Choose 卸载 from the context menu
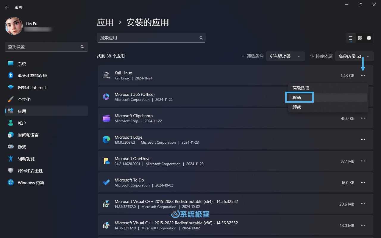This screenshot has height=238, width=381. pyautogui.click(x=328, y=107)
